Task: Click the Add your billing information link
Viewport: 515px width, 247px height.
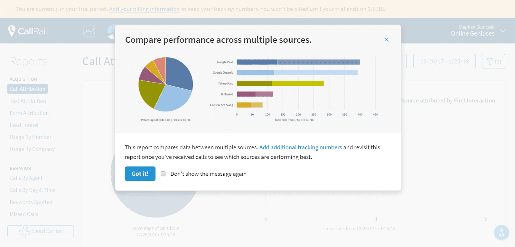Action: click(144, 9)
